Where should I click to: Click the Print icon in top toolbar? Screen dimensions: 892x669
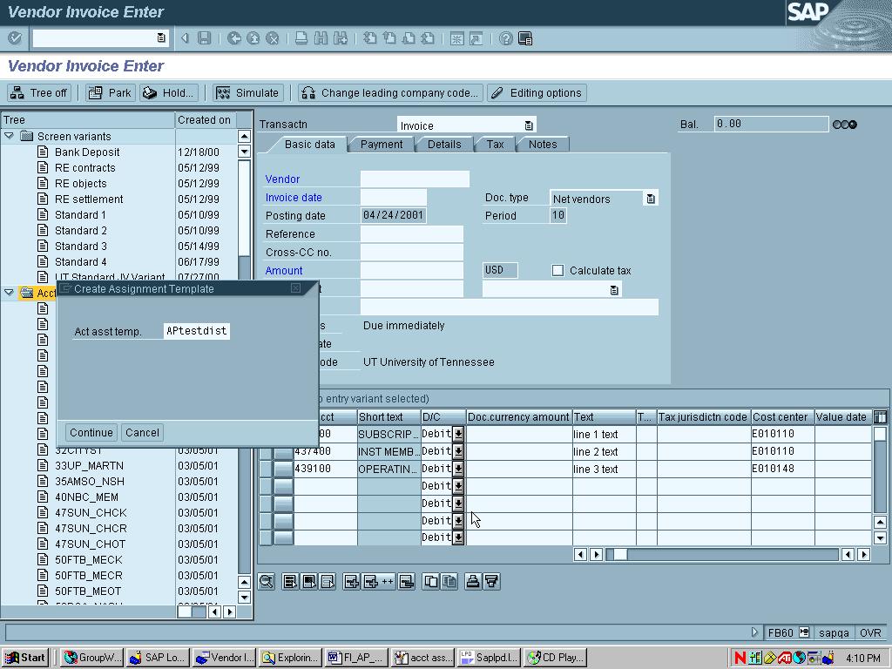pos(301,38)
